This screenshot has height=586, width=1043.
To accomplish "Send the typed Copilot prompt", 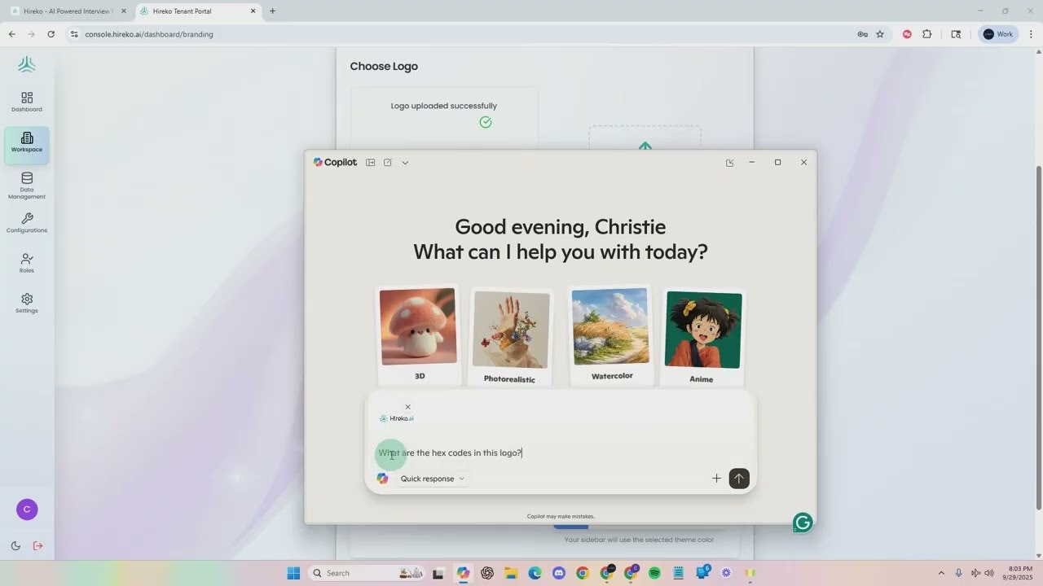I will coord(738,479).
